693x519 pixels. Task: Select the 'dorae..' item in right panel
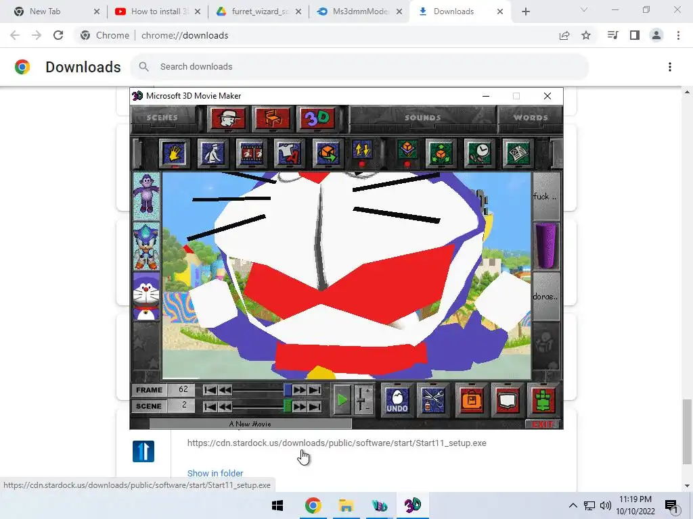pos(546,296)
